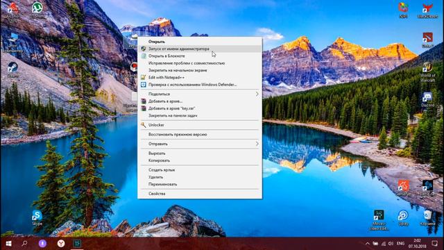The width and height of the screenshot is (444, 250).
Task: Select "Создать ярлык" entry
Action: pos(200,170)
